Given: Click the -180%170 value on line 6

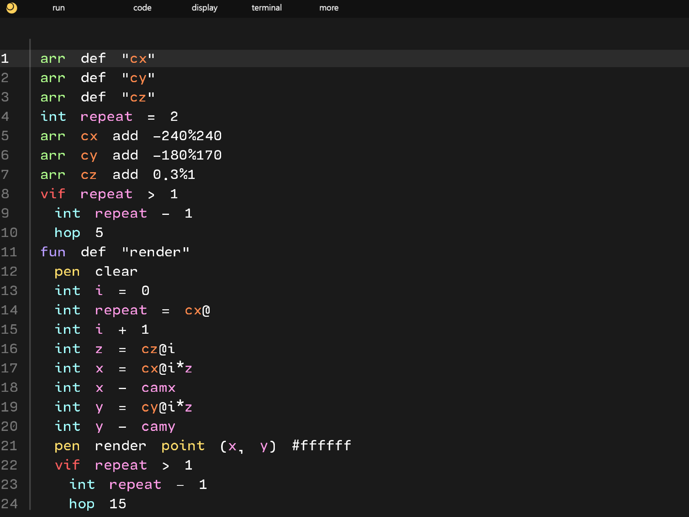Looking at the screenshot, I should point(187,155).
